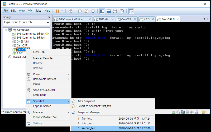Click the favorite star icon
Viewport: 211px width, 132px height.
pos(47,34)
